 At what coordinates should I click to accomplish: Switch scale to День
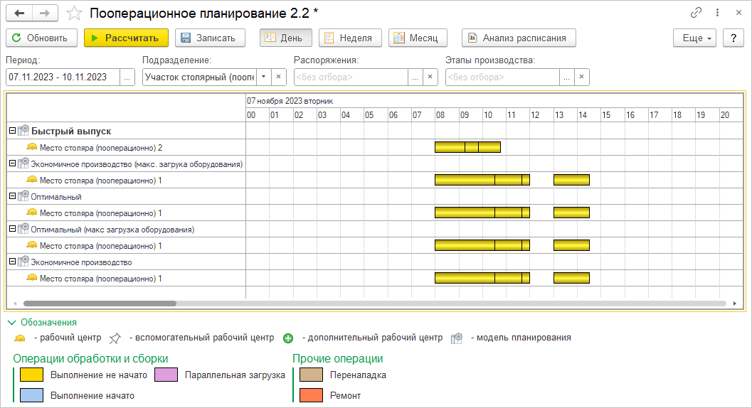point(286,38)
